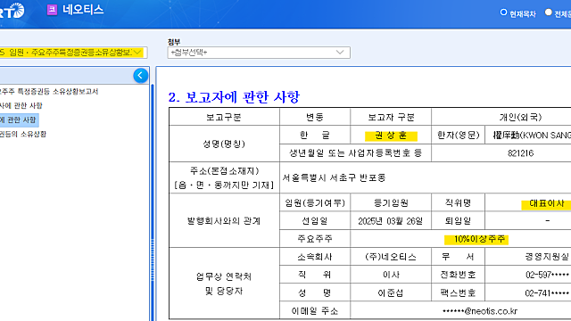Image resolution: width=571 pixels, height=321 pixels.
Task: Click the 보고구분 header cell
Action: [224, 117]
